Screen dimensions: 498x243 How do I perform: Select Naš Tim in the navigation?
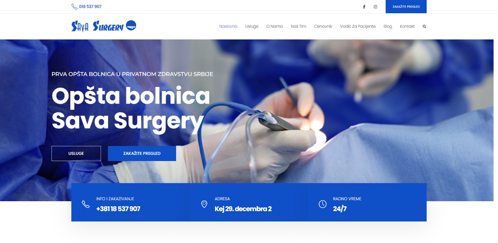[298, 26]
